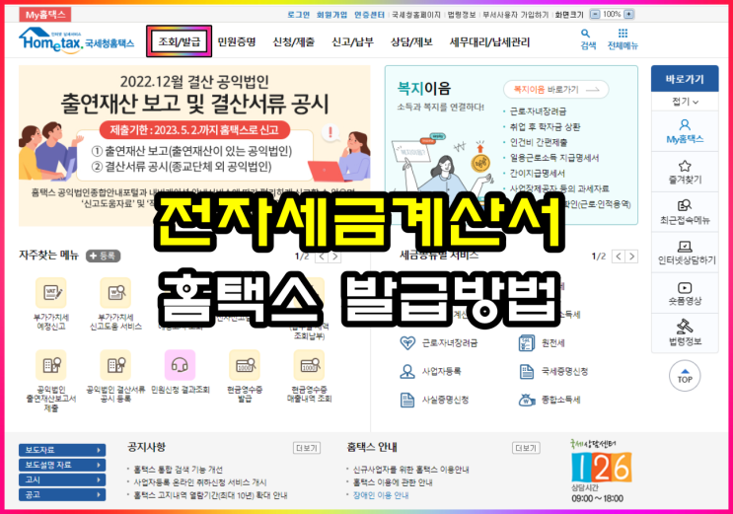Screen dimensions: 733x514
Task: Open 사업자등록 service
Action: (430, 371)
